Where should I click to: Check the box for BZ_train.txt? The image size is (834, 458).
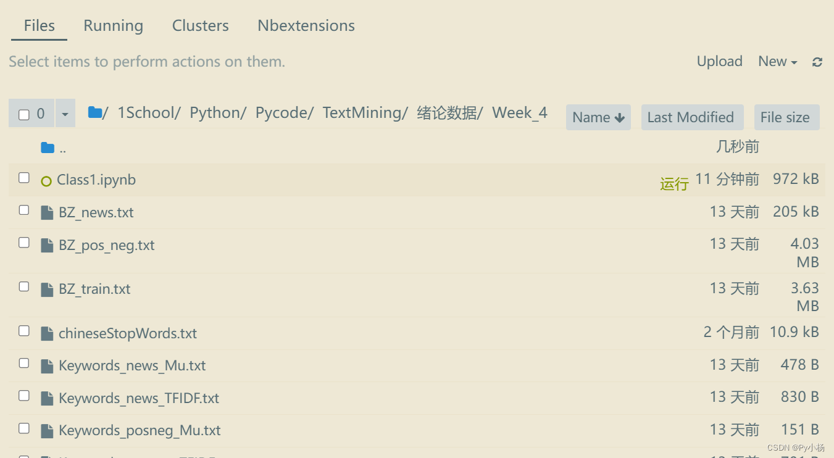[x=24, y=286]
